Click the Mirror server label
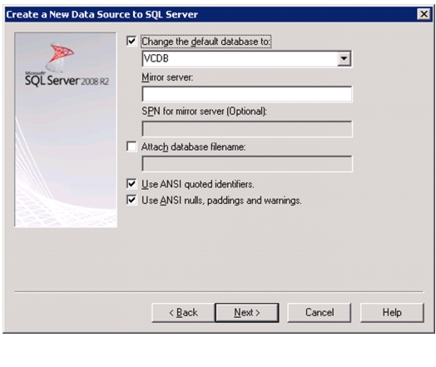The width and height of the screenshot is (436, 367). coord(167,77)
